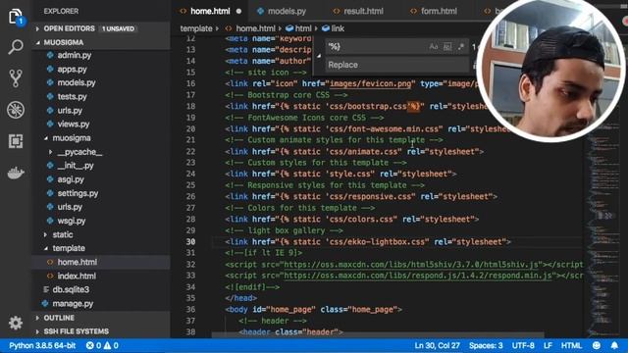Open wsgi.py in the explorer
628x353 pixels.
pos(72,221)
